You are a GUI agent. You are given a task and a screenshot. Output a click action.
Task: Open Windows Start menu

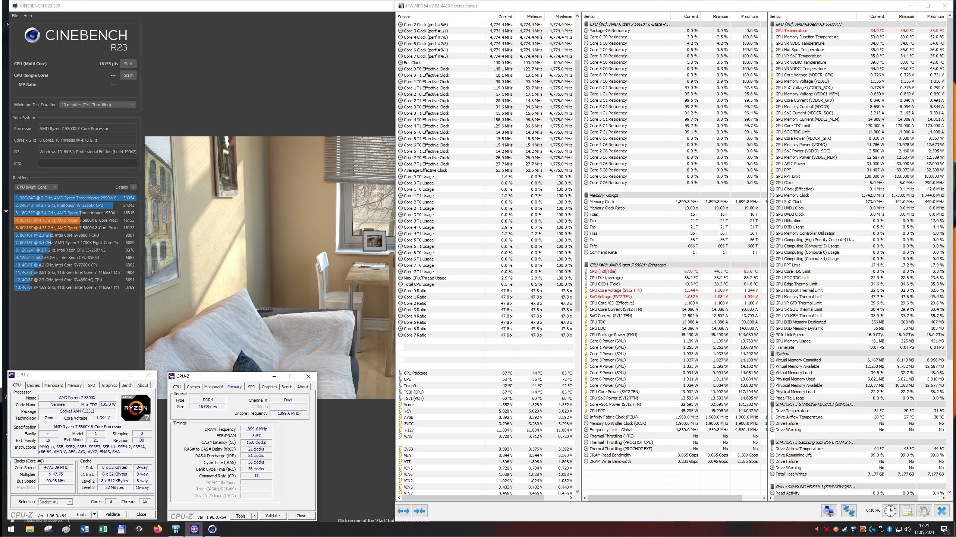(10, 529)
